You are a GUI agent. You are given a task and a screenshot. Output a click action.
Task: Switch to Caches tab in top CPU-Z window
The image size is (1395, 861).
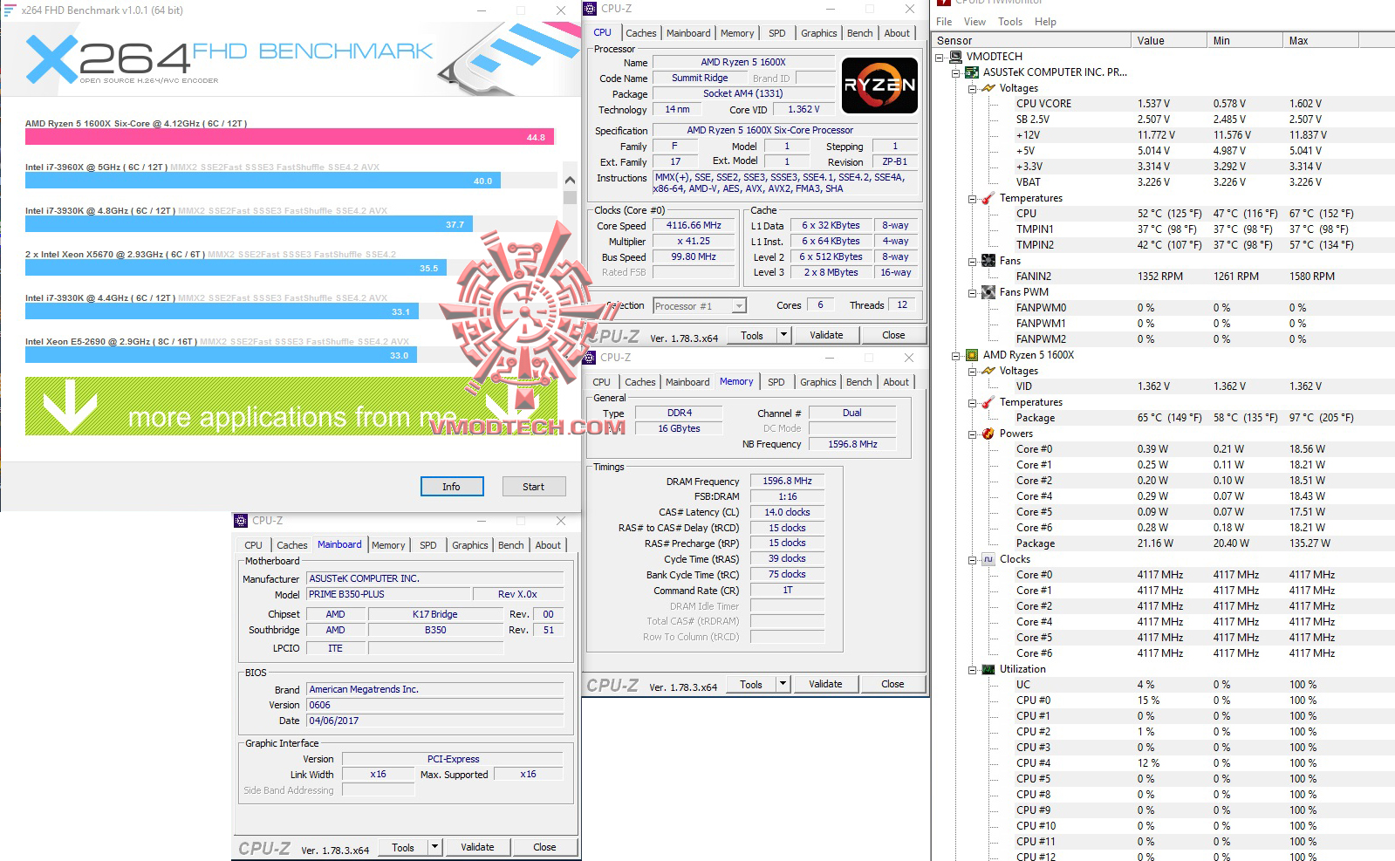click(641, 33)
